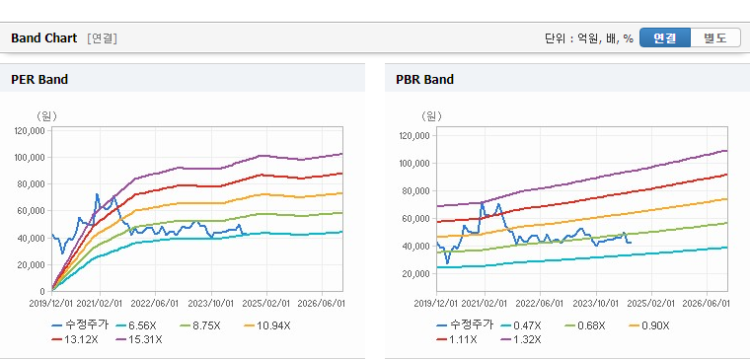Toggle 10.94X series in PER Band legend
The width and height of the screenshot is (750, 359).
(266, 325)
